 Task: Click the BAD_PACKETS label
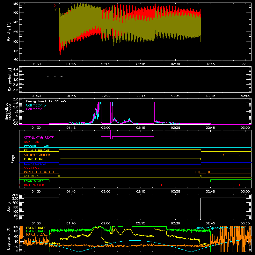coord(35,185)
